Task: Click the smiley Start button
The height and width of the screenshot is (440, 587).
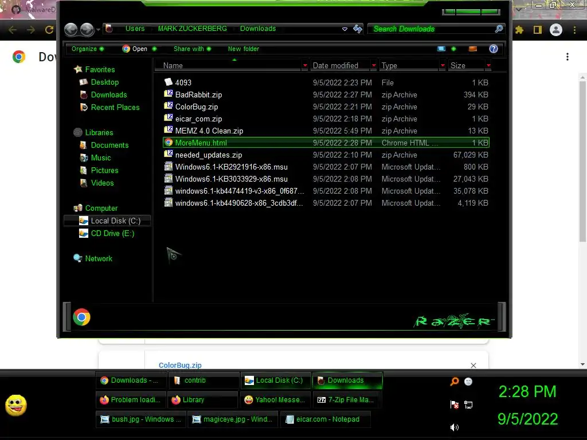Action: (x=15, y=405)
